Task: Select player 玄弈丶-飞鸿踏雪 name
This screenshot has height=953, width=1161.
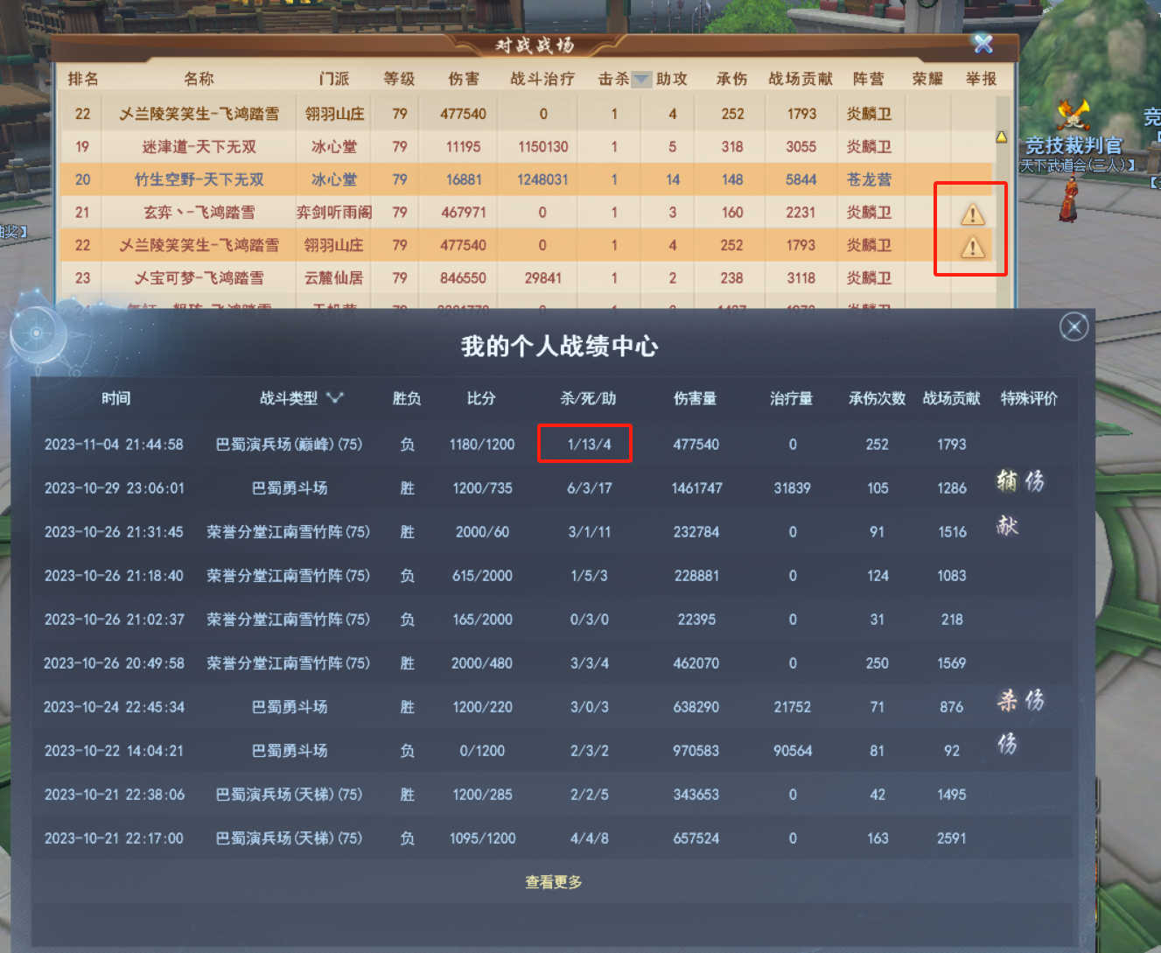Action: click(x=199, y=213)
